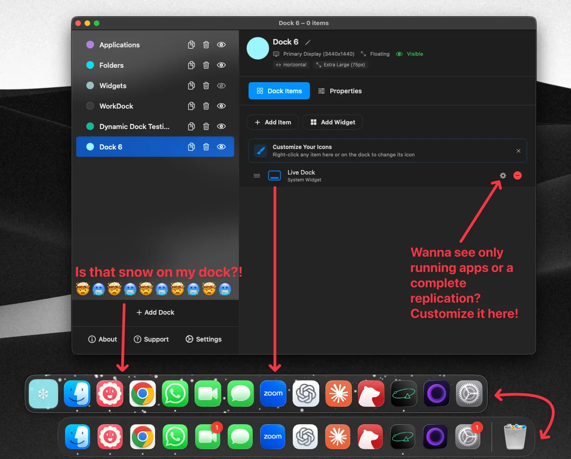Click the large Dock 6 color circle
571x459 pixels.
pos(258,48)
